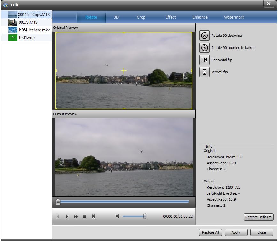Switch to the 3D tab
This screenshot has width=278, height=241.
tap(116, 17)
